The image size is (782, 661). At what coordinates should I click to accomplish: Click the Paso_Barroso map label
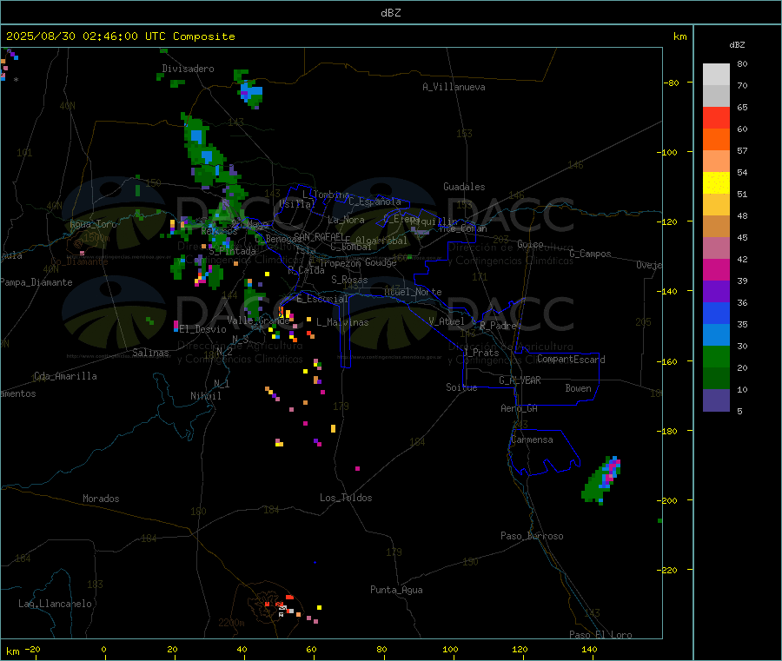pos(532,536)
